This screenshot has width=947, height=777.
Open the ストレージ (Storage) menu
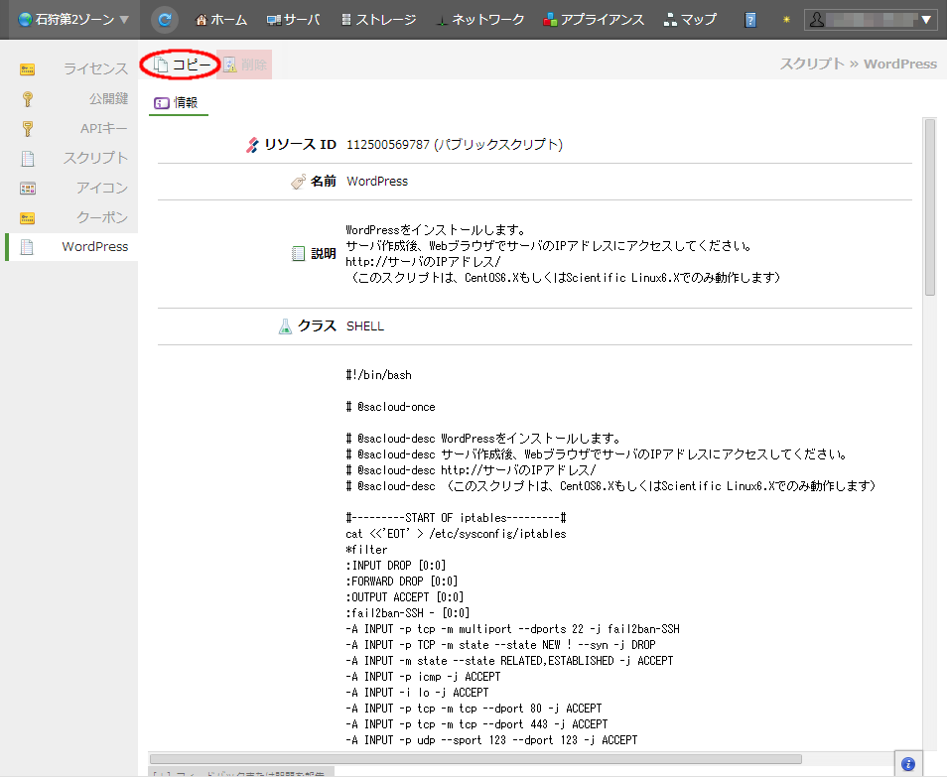coord(378,20)
